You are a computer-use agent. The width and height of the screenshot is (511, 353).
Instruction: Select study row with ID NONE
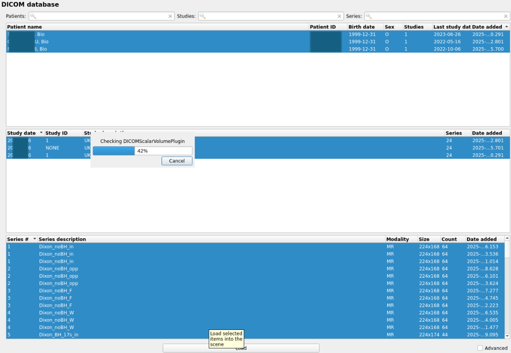tap(52, 148)
